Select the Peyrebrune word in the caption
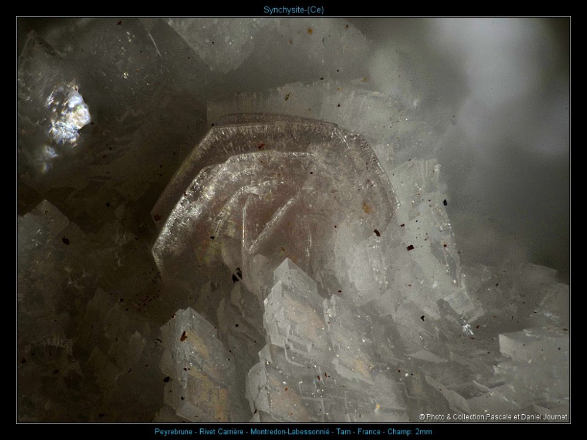Viewport: 587px width, 440px height. click(x=173, y=432)
